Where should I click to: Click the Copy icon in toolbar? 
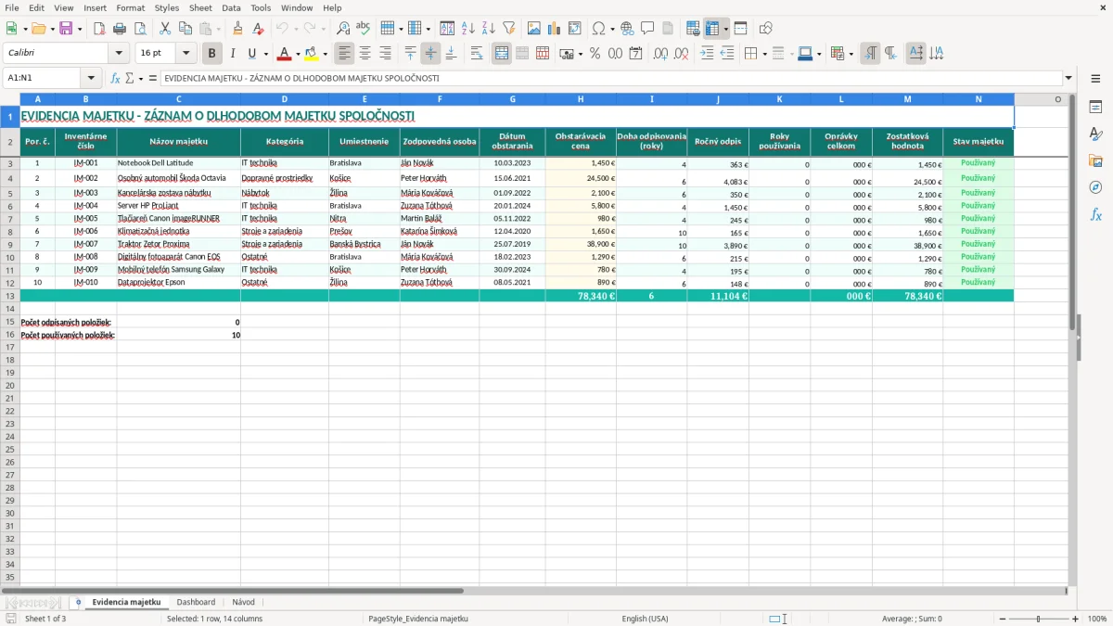pos(185,29)
